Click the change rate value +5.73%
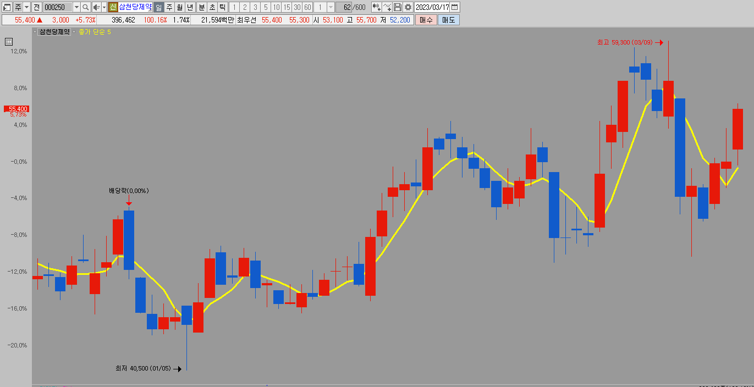This screenshot has width=754, height=387. [85, 20]
